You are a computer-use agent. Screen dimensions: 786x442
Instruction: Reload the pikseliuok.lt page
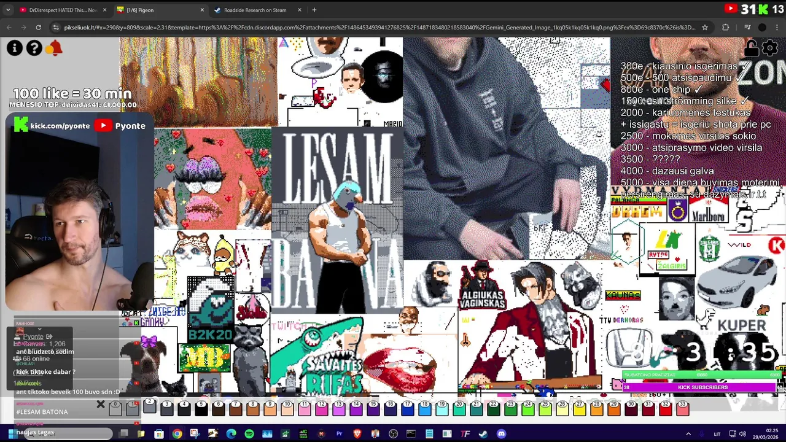coord(38,27)
